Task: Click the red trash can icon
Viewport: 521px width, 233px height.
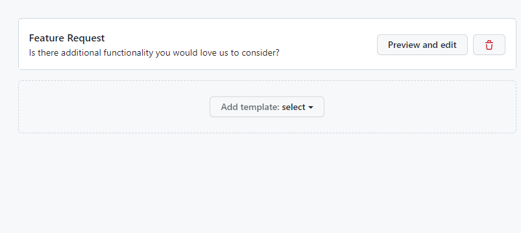Action: [x=489, y=45]
